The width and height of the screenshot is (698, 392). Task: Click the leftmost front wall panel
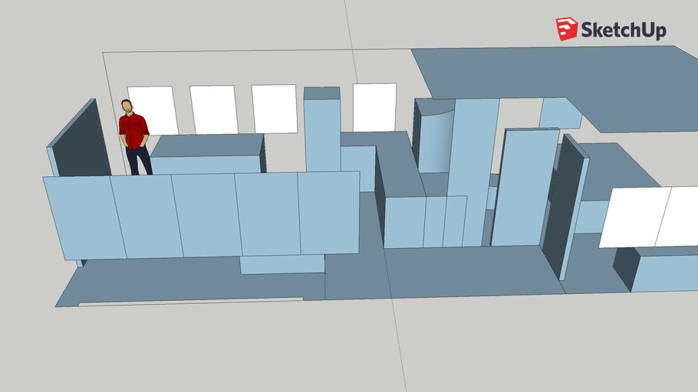[x=84, y=218]
